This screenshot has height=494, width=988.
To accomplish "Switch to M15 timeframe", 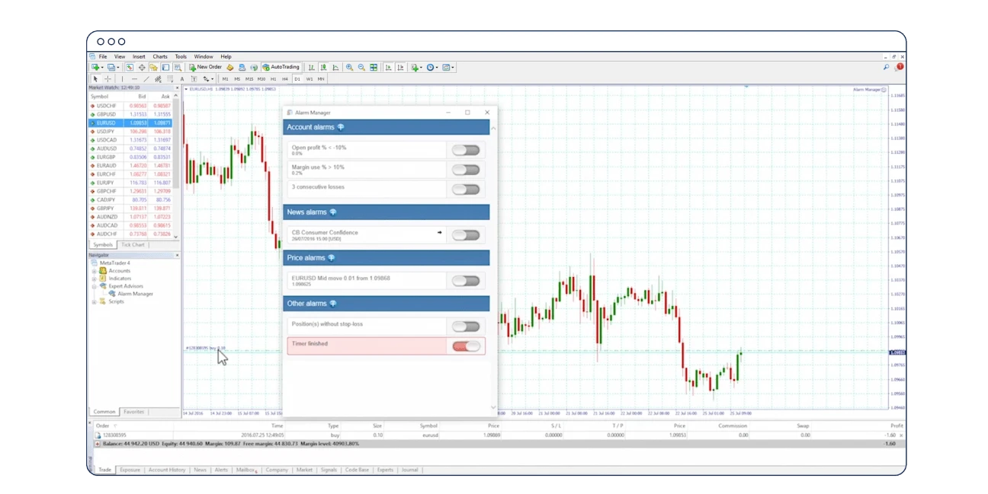I will 249,78.
